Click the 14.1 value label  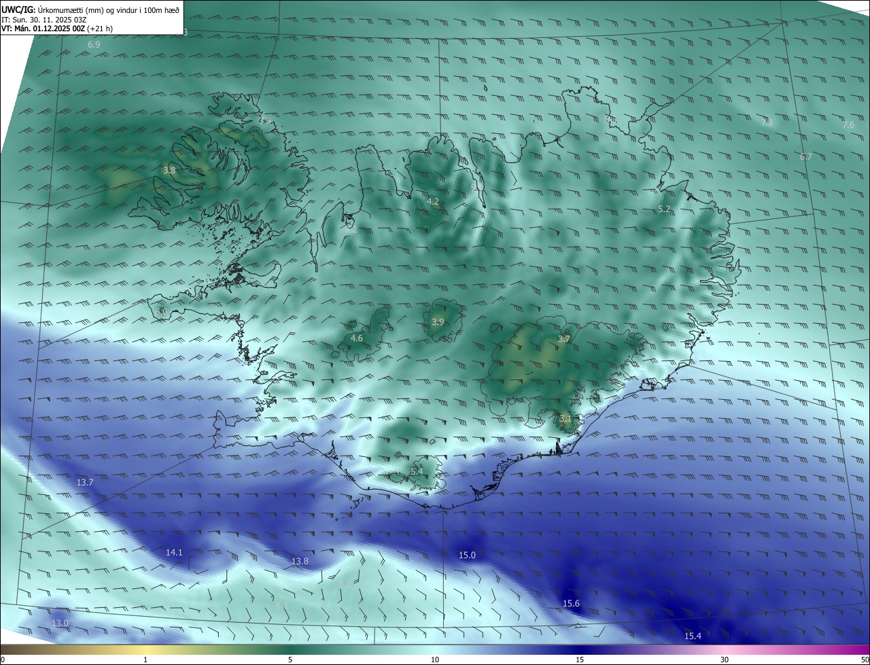174,553
